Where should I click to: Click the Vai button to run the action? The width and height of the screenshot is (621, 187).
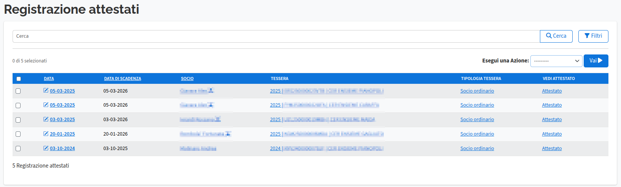point(596,61)
